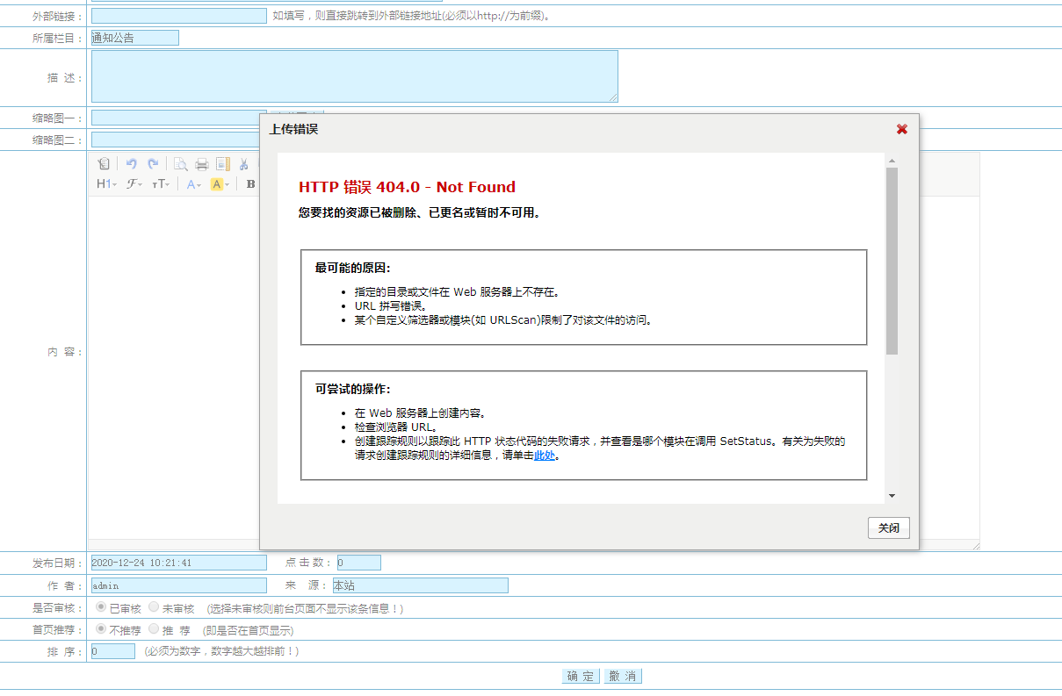Submit the form with 确定 button
Viewport: 1062px width, 696px height.
(x=580, y=676)
